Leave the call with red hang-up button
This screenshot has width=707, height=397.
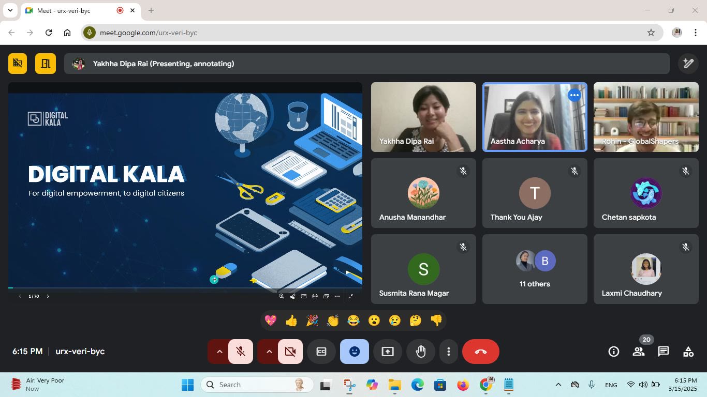pos(481,352)
